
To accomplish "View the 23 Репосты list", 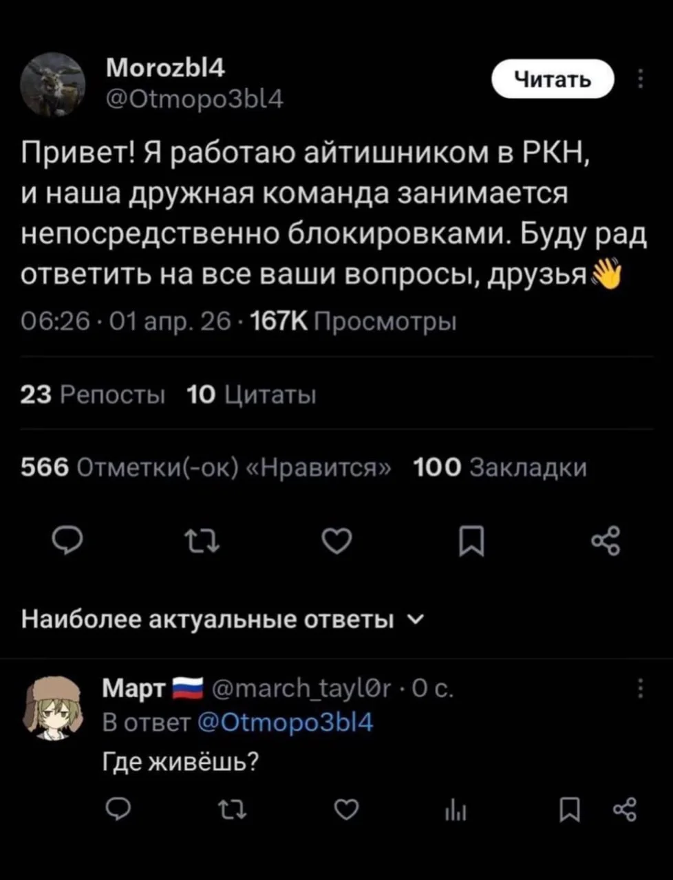I will 93,395.
